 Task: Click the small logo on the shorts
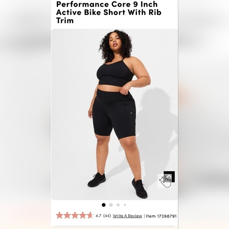(131, 113)
